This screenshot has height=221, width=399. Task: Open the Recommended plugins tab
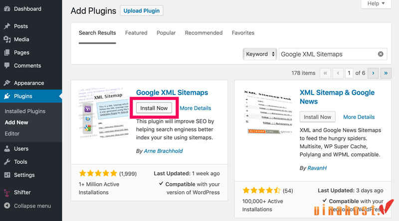coord(203,33)
